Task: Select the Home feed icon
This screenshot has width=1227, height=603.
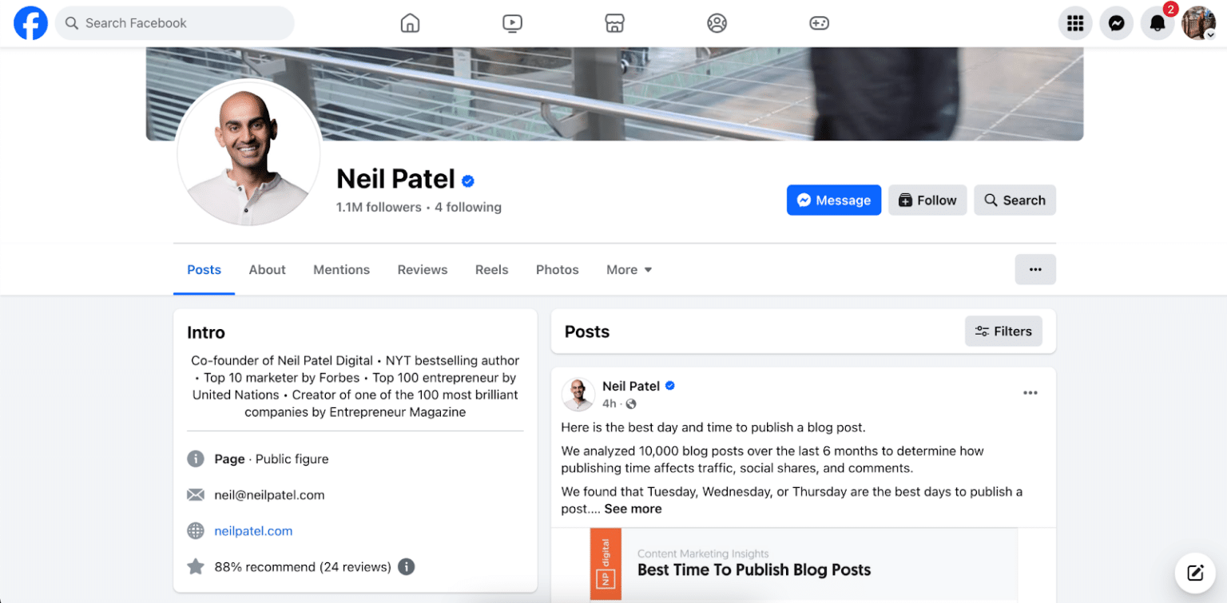Action: 410,22
